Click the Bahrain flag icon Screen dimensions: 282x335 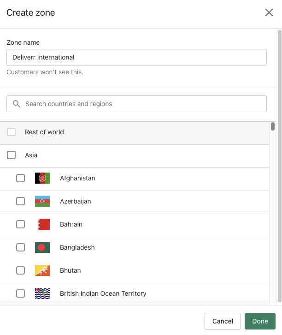(42, 224)
